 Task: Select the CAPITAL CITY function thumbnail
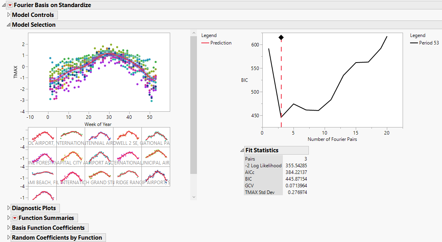click(71, 157)
